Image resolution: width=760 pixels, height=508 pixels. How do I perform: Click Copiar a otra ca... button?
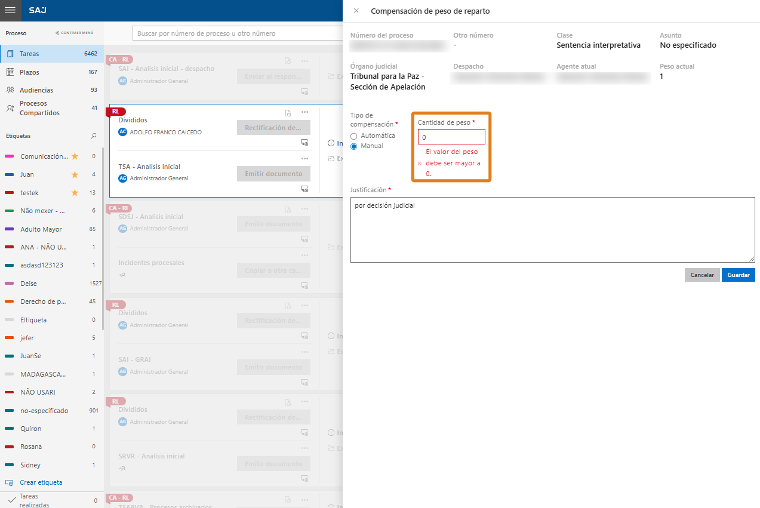pos(273,270)
